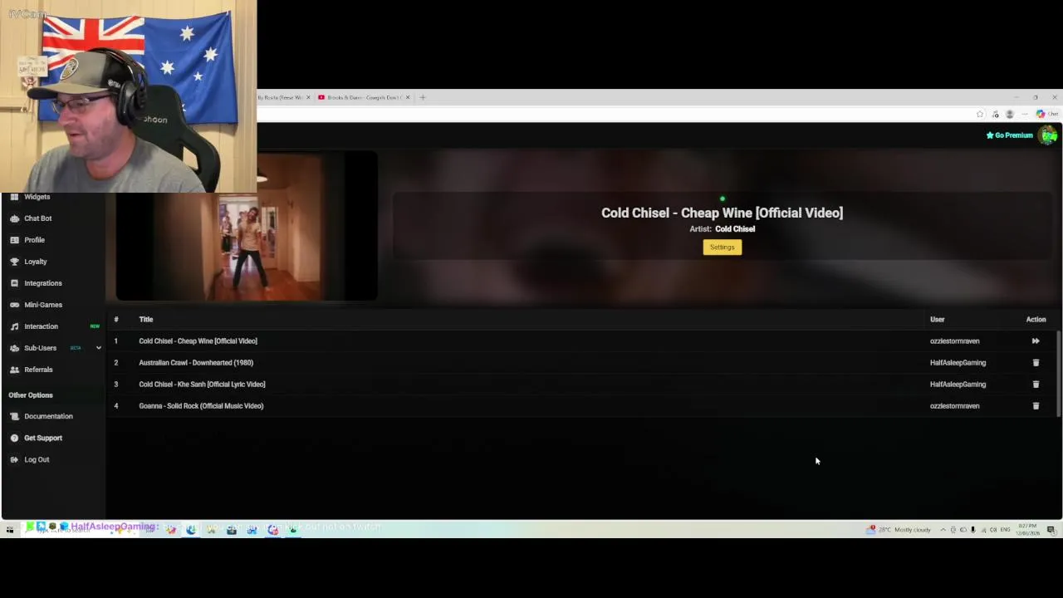Image resolution: width=1063 pixels, height=598 pixels.
Task: Click the Artist name Cold Chisel
Action: pyautogui.click(x=735, y=229)
